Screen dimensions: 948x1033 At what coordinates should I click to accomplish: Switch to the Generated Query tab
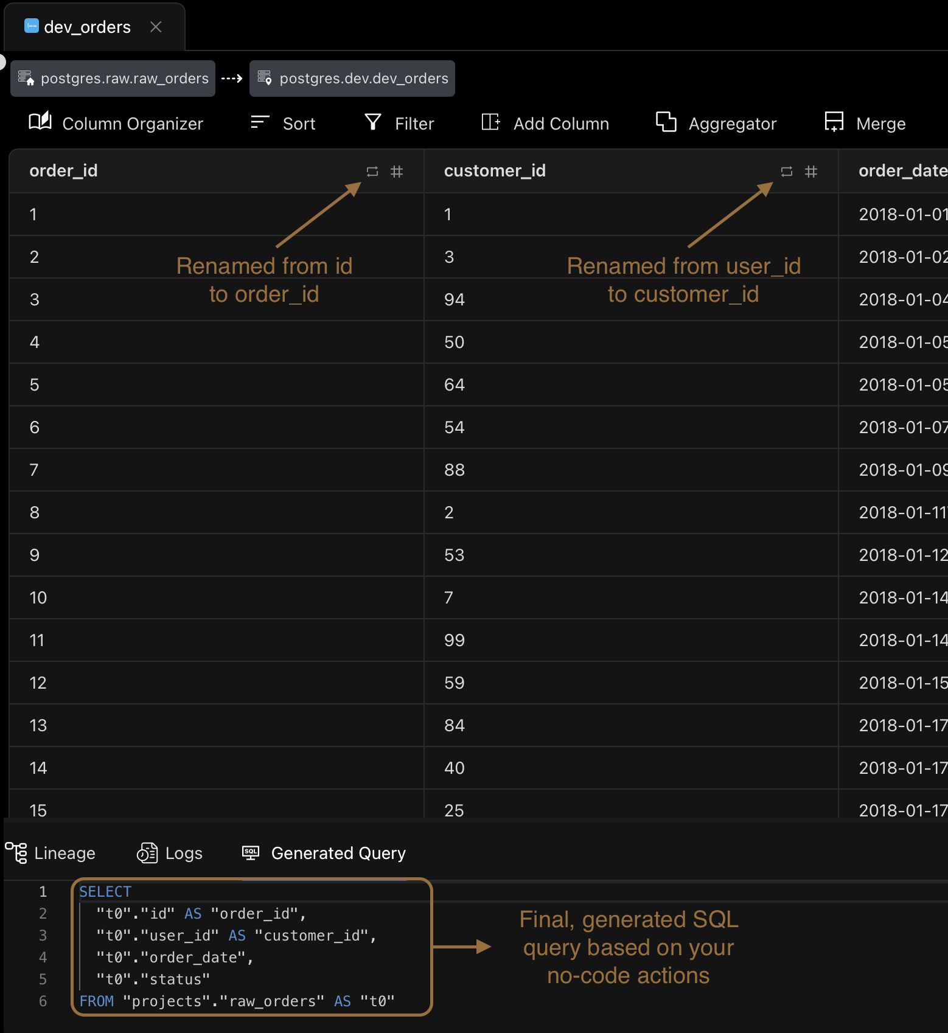[324, 853]
